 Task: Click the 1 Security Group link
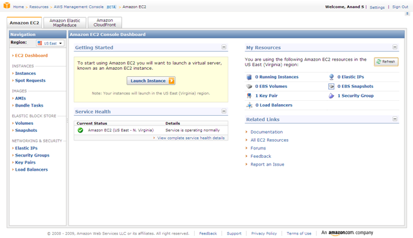click(x=356, y=96)
